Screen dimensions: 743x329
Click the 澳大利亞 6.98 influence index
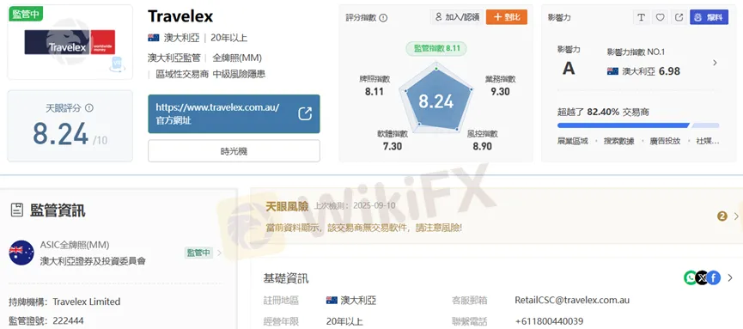(x=643, y=71)
